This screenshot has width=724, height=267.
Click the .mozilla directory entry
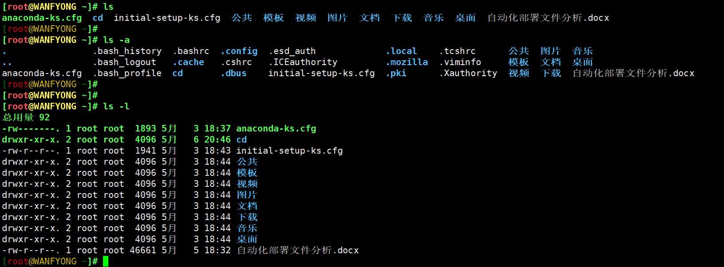pos(407,62)
